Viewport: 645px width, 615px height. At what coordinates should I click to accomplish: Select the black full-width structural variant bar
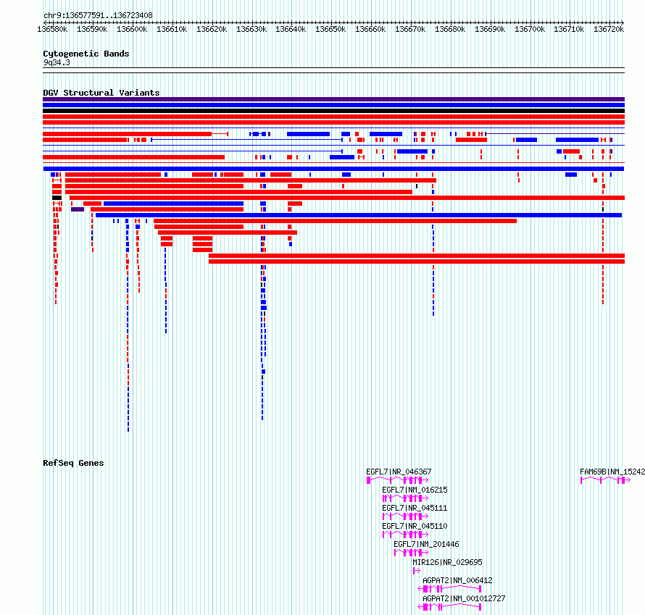[x=333, y=111]
